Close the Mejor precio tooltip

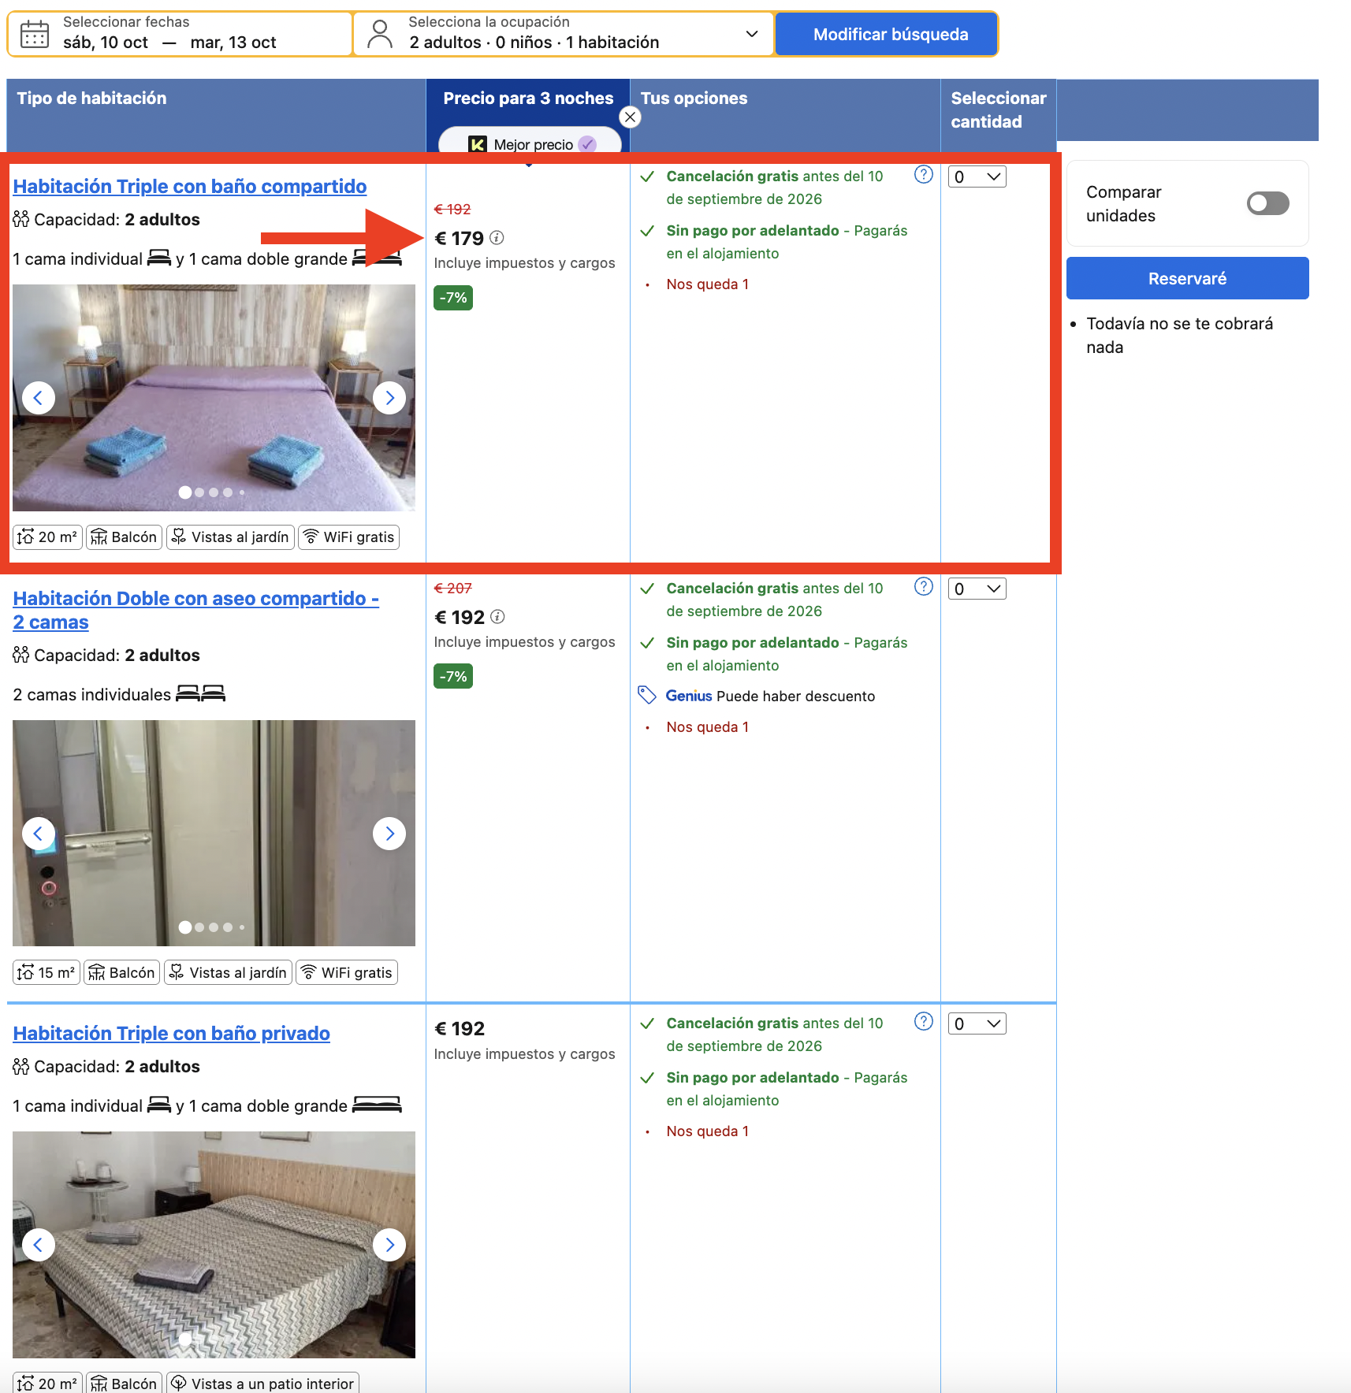pos(630,117)
